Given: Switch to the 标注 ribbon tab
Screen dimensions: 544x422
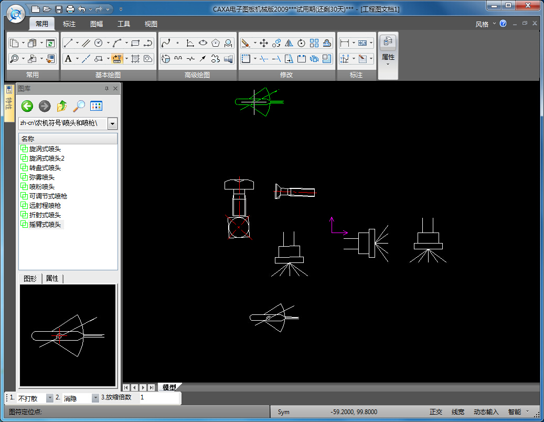Looking at the screenshot, I should tap(69, 24).
